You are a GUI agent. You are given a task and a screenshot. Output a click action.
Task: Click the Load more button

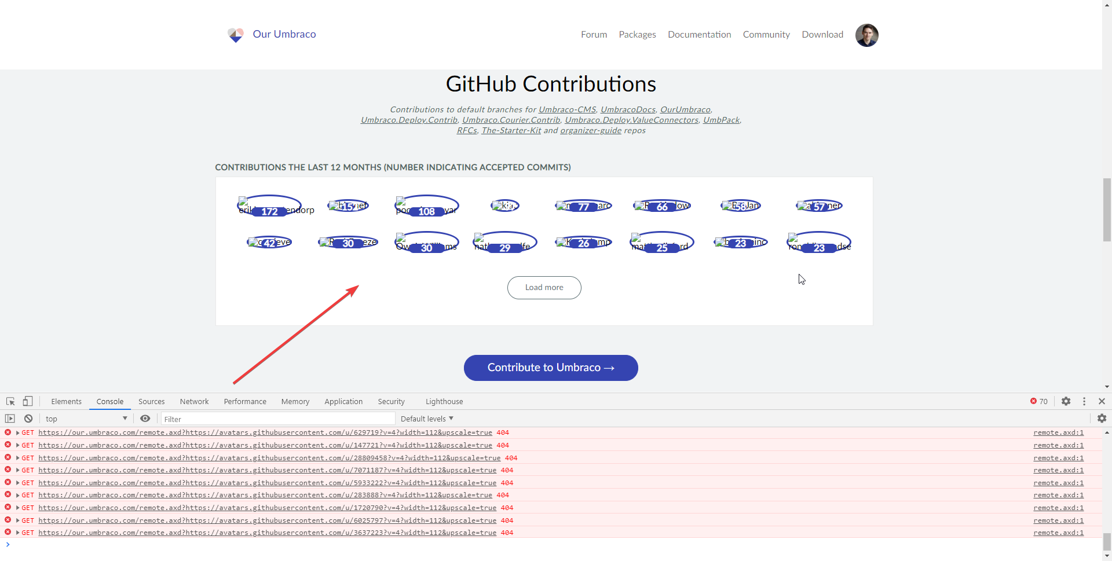[544, 287]
